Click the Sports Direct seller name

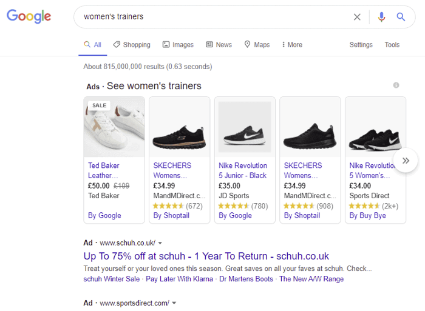369,196
